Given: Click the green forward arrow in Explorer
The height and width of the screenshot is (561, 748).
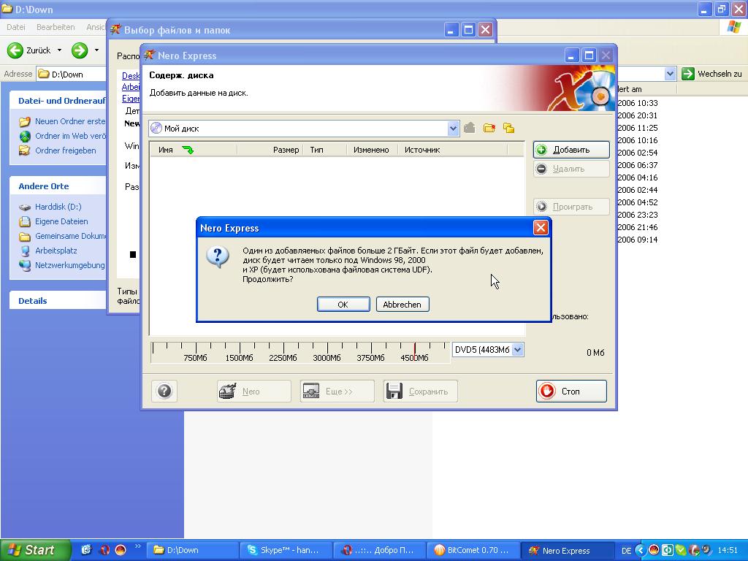Looking at the screenshot, I should pos(80,50).
